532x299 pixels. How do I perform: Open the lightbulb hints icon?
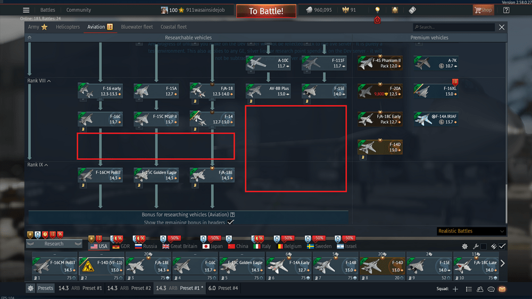click(377, 10)
